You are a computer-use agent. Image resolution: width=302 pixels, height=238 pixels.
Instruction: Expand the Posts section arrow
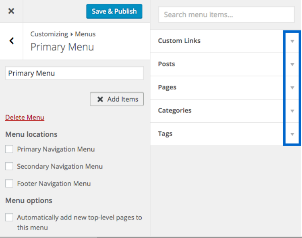[292, 65]
